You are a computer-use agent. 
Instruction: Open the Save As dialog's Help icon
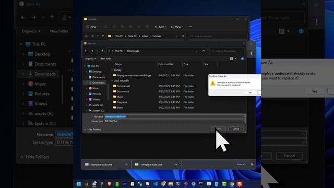[242, 58]
